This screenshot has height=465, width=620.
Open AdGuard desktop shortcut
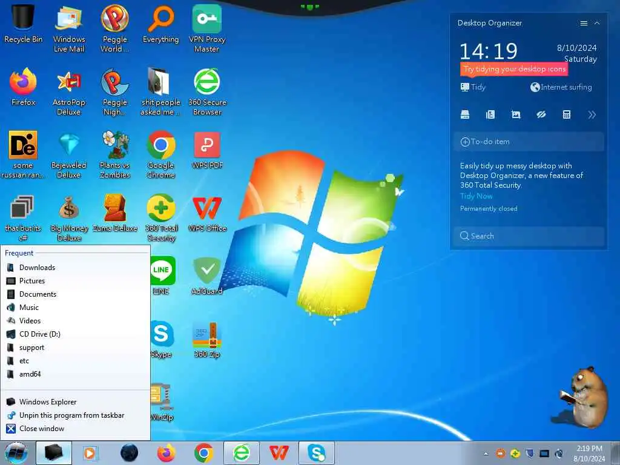click(x=207, y=275)
